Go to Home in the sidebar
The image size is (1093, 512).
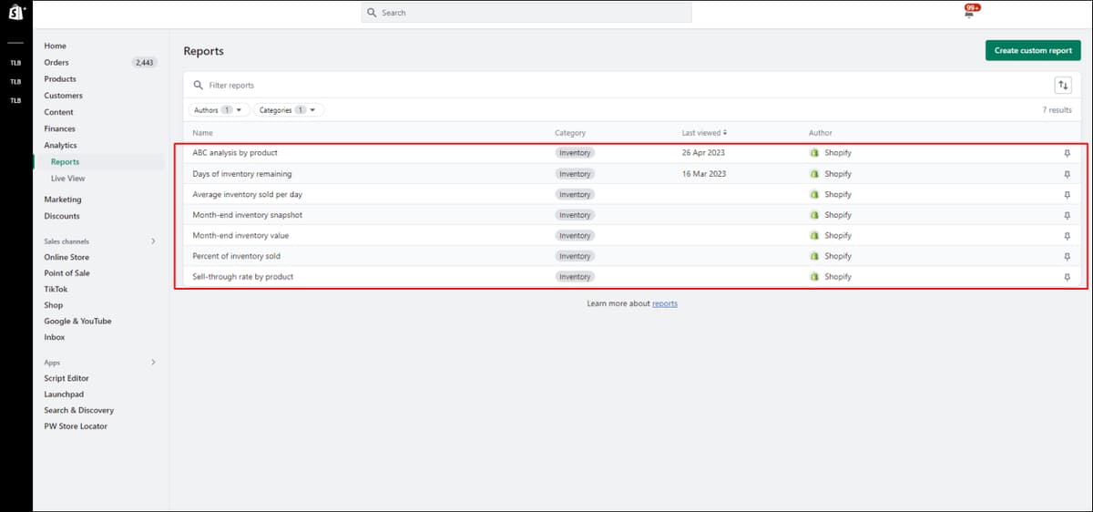point(55,46)
